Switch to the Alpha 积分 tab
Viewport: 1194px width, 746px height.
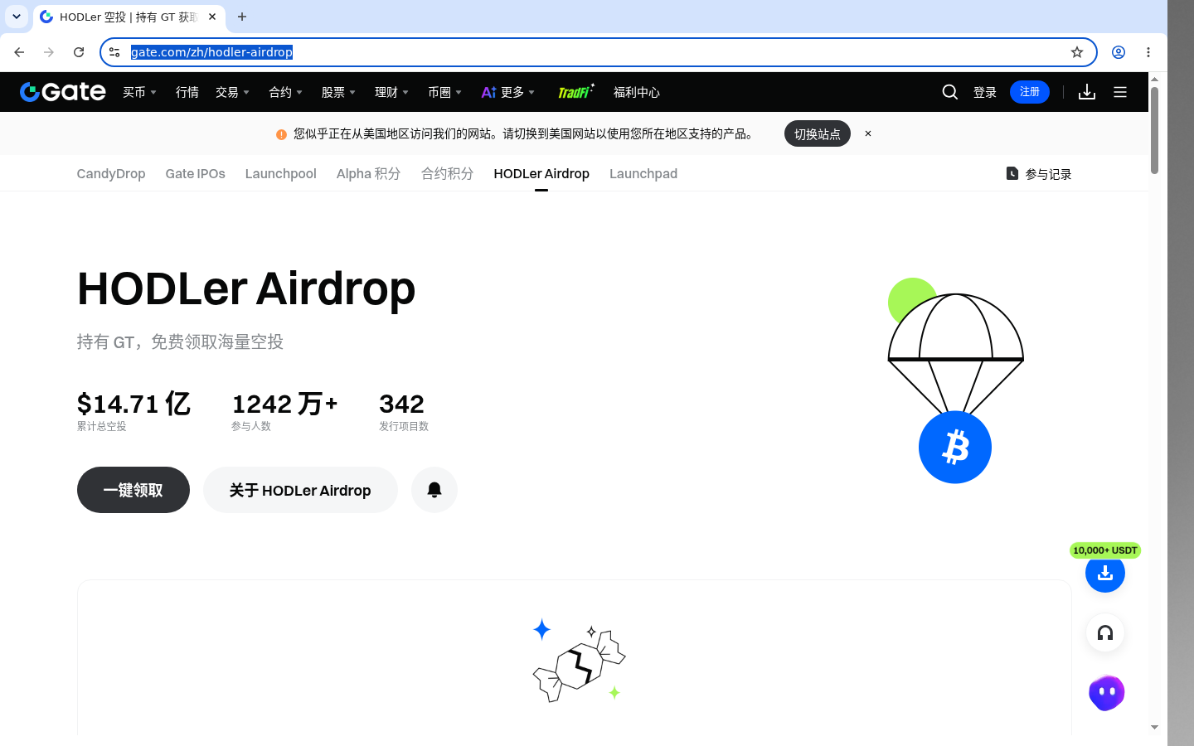pyautogui.click(x=368, y=173)
